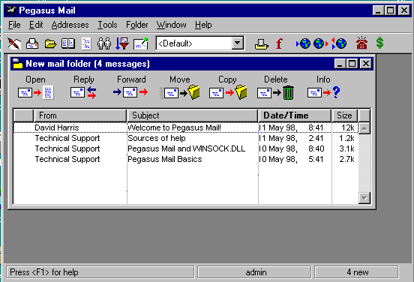Image resolution: width=414 pixels, height=282 pixels.
Task: Click the '3.1k' size cell
Action: point(346,148)
